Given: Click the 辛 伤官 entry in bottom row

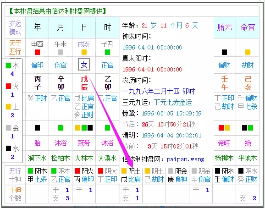Looking at the screenshot, I should click(201, 179).
